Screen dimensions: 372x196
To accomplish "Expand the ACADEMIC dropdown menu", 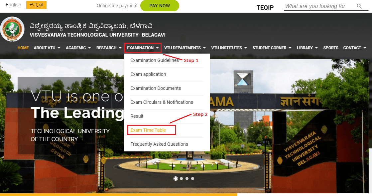I will 78,48.
